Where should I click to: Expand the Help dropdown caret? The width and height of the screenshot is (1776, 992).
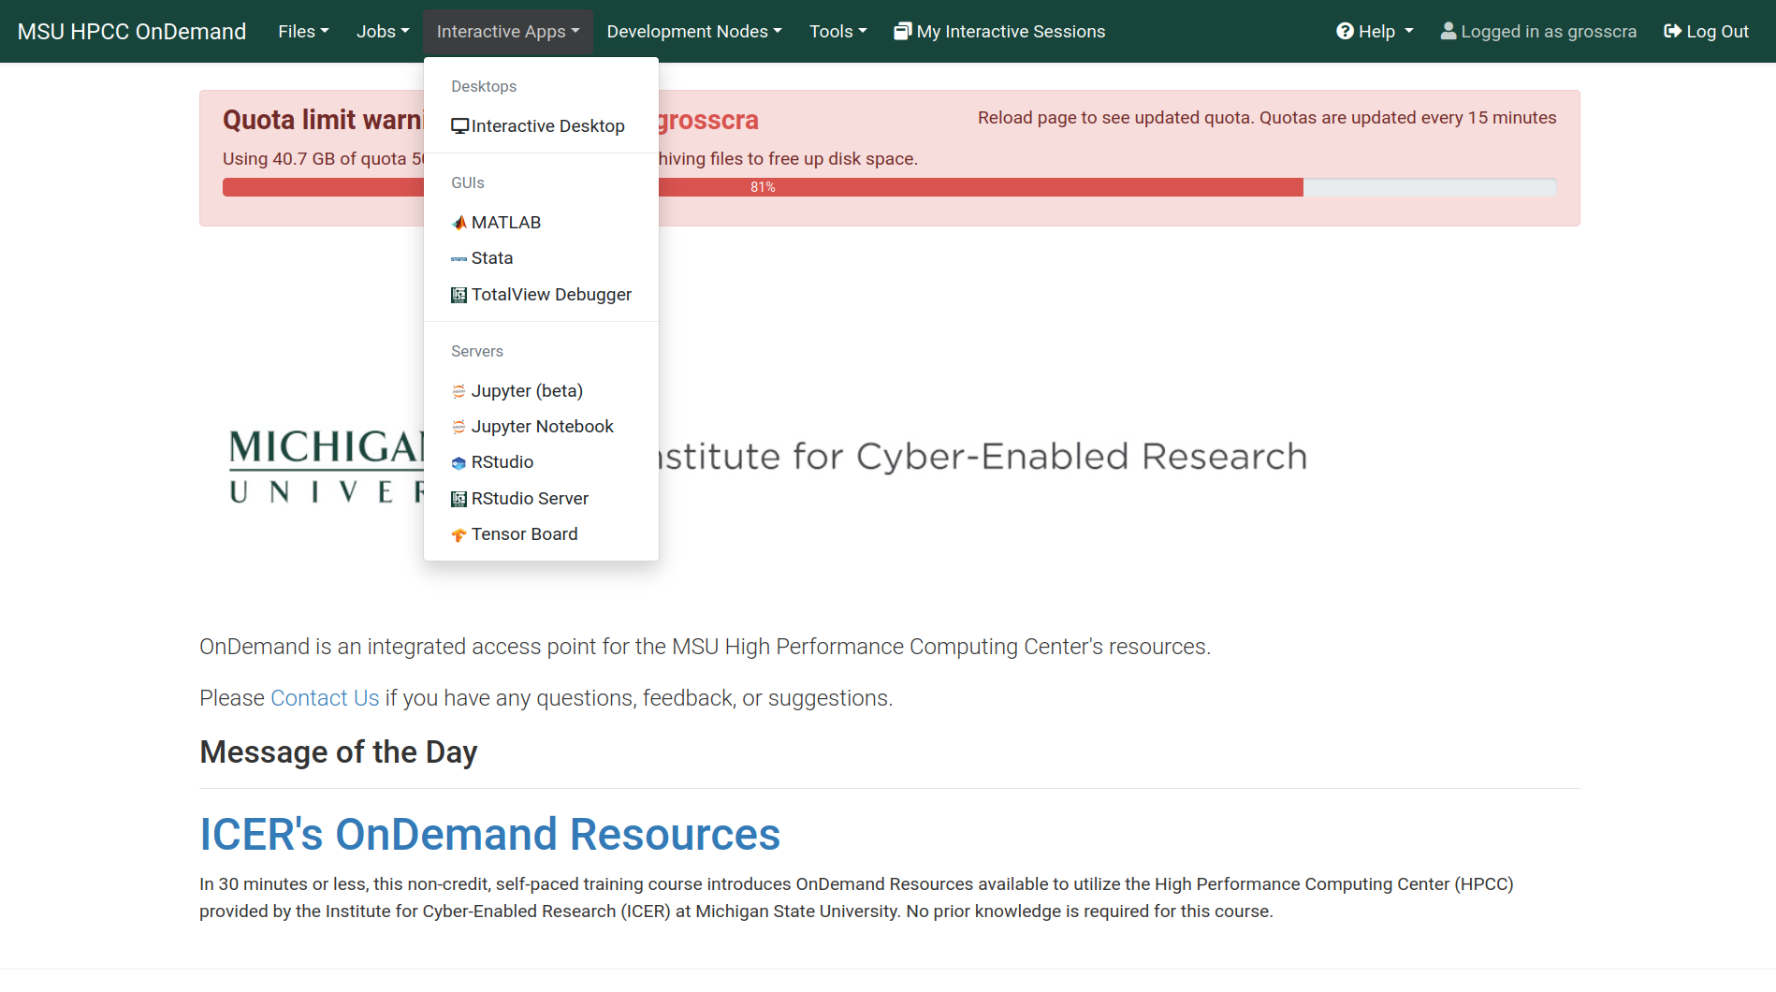tap(1409, 31)
